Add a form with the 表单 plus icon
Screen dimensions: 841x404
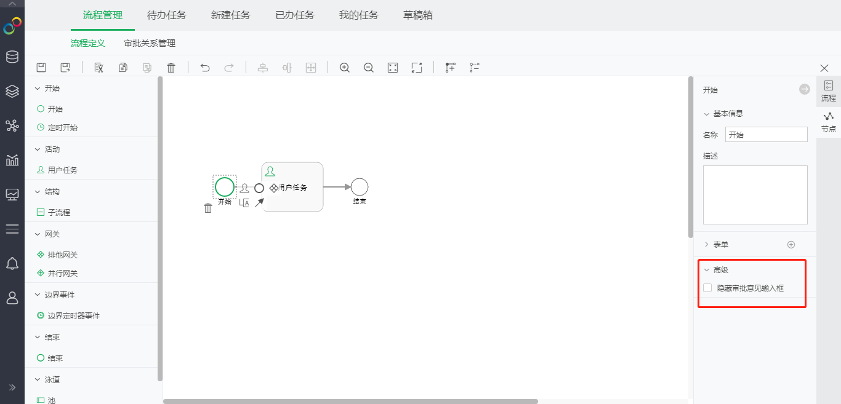(791, 245)
